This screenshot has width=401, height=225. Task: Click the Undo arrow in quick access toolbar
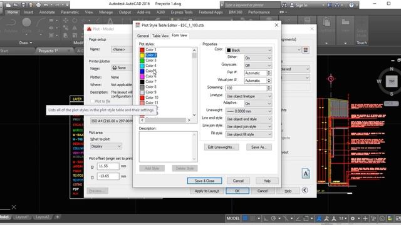(46, 4)
